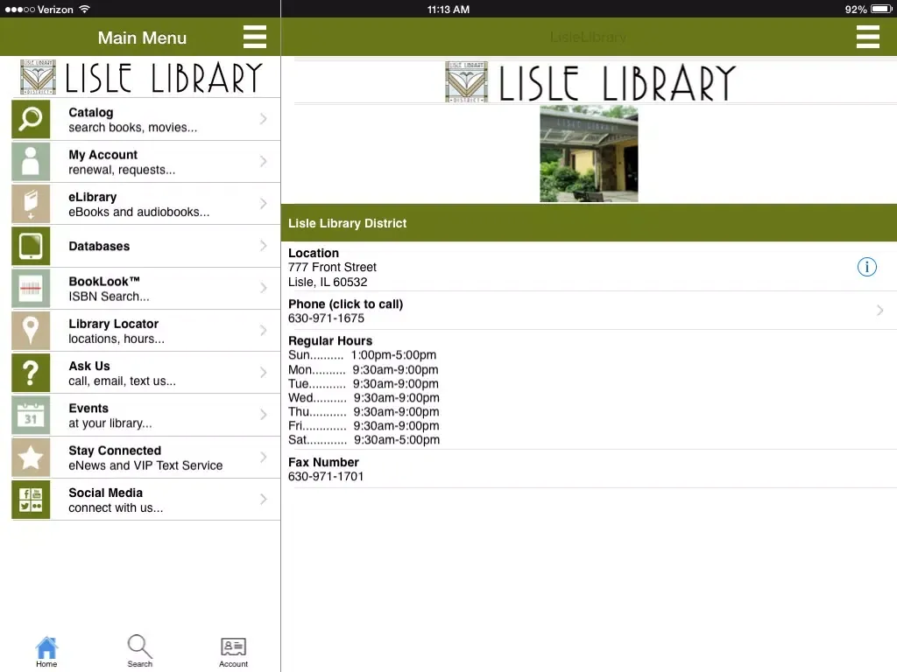The image size is (897, 672).
Task: Tap the Library Locator map pin icon
Action: click(31, 331)
